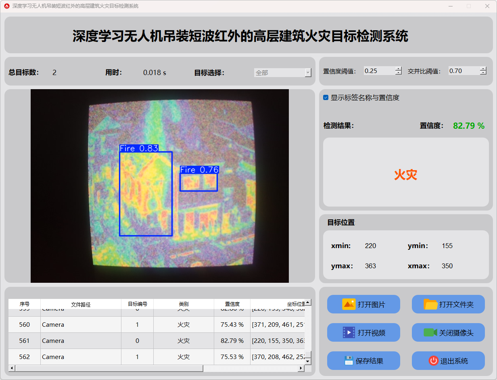Click the flame app icon in title bar
This screenshot has width=497, height=380.
(x=6, y=6)
